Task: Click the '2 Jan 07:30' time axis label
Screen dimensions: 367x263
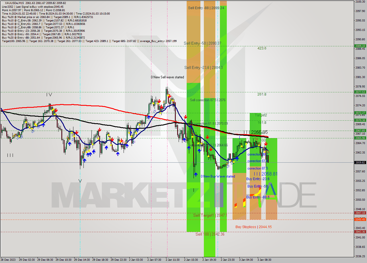Action: (155, 260)
